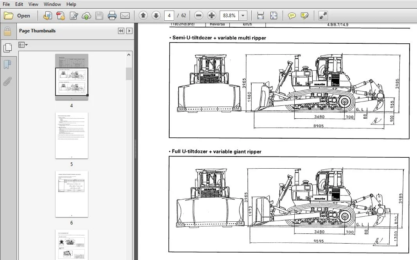Viewport: 417px width, 260px height.
Task: Collapse the panel with double-left arrows
Action: pos(121,31)
